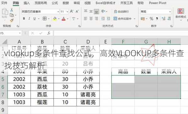Open the 文件 menu tab
The height and width of the screenshot is (114, 188).
point(4,3)
